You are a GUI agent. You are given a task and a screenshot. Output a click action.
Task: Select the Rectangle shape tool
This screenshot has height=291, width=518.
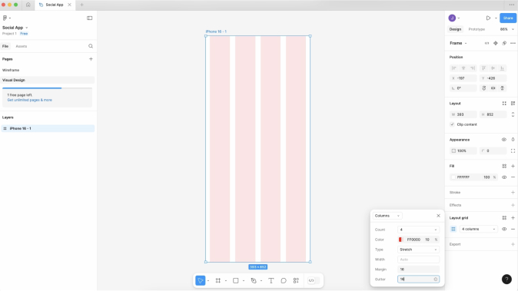235,280
